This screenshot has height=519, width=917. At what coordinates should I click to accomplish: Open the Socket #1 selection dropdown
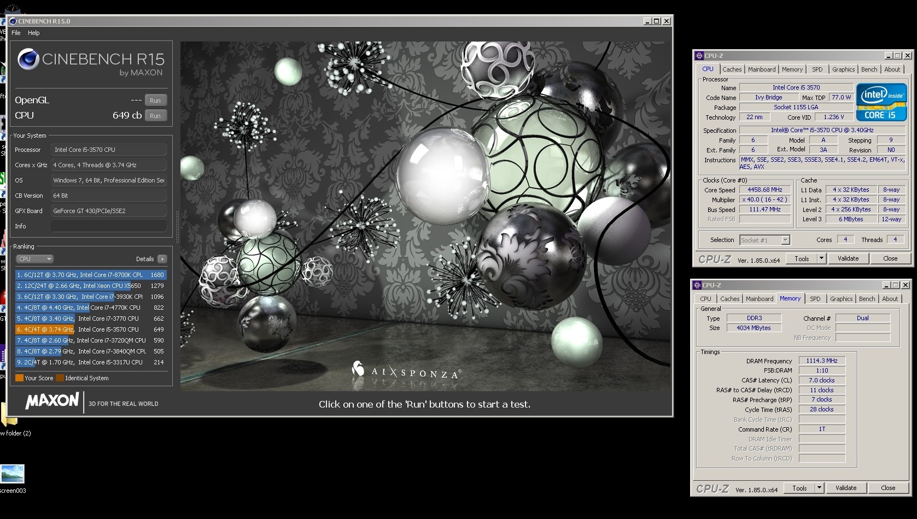click(x=764, y=240)
